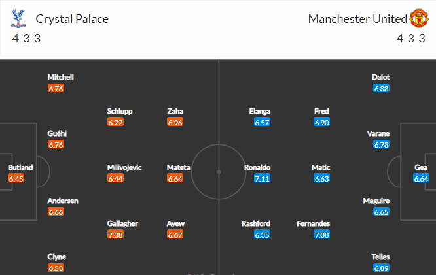
Task: Click Gallagher's 7.08 rating badge
Action: tap(115, 235)
